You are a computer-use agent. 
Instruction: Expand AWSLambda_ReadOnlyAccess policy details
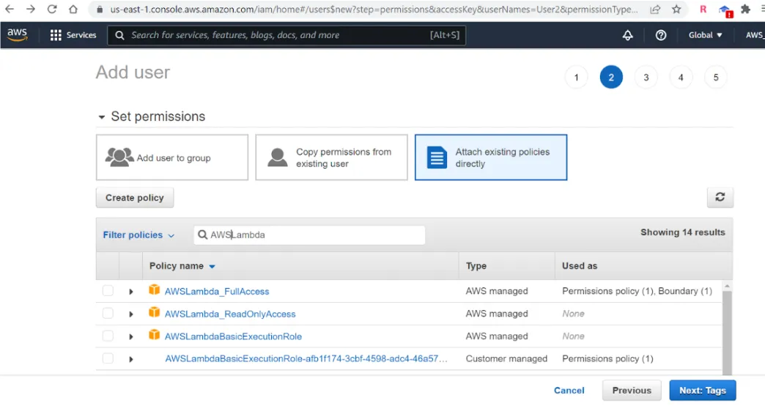[x=130, y=314]
